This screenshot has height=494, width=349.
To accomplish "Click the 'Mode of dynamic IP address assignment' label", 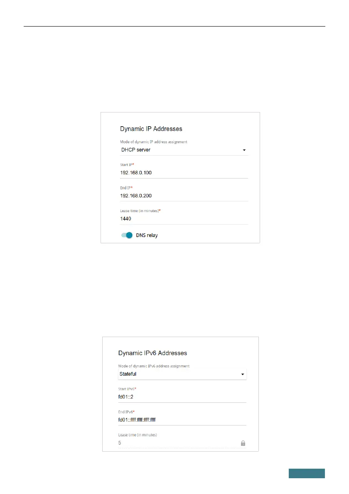I will [153, 142].
